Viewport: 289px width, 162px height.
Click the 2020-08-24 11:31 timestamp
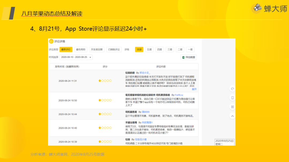coord(68,81)
